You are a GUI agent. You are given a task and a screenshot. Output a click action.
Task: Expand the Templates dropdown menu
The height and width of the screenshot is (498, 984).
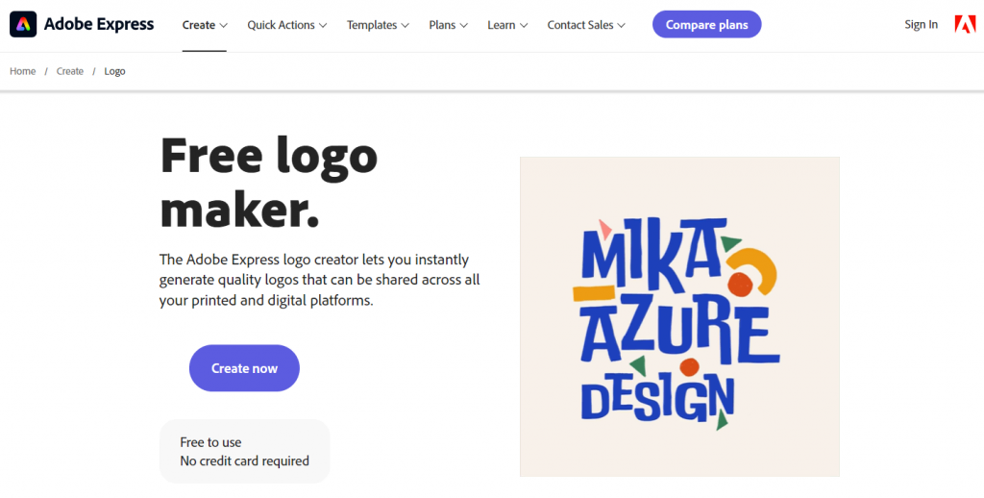point(378,25)
